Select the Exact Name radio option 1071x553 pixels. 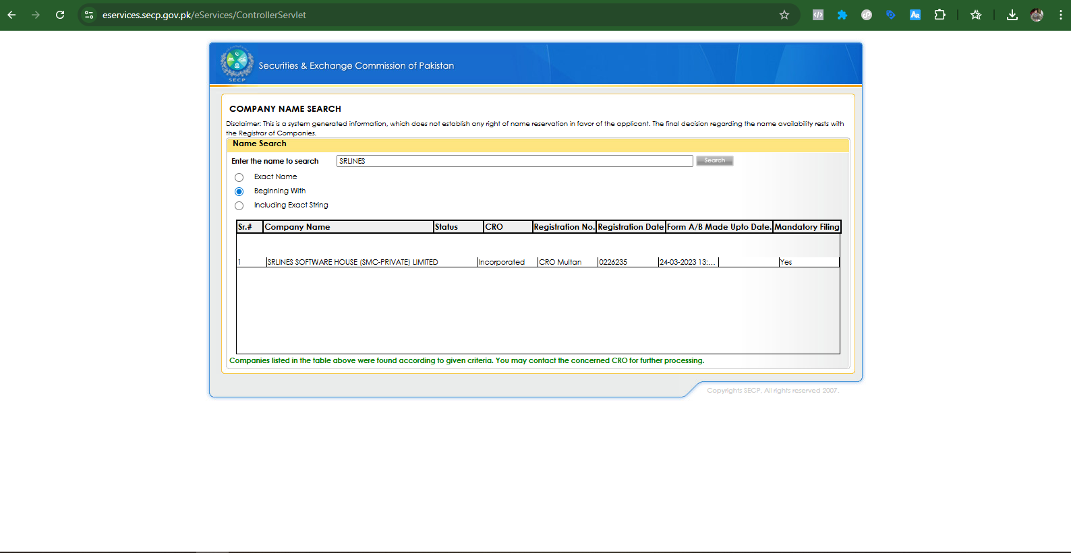point(239,178)
